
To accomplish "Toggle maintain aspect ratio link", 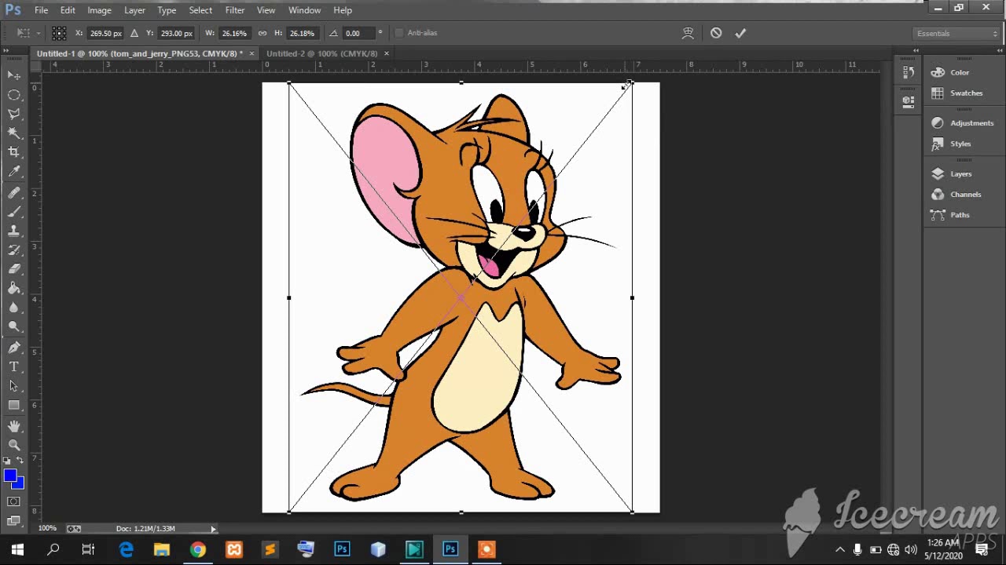I will pyautogui.click(x=263, y=33).
